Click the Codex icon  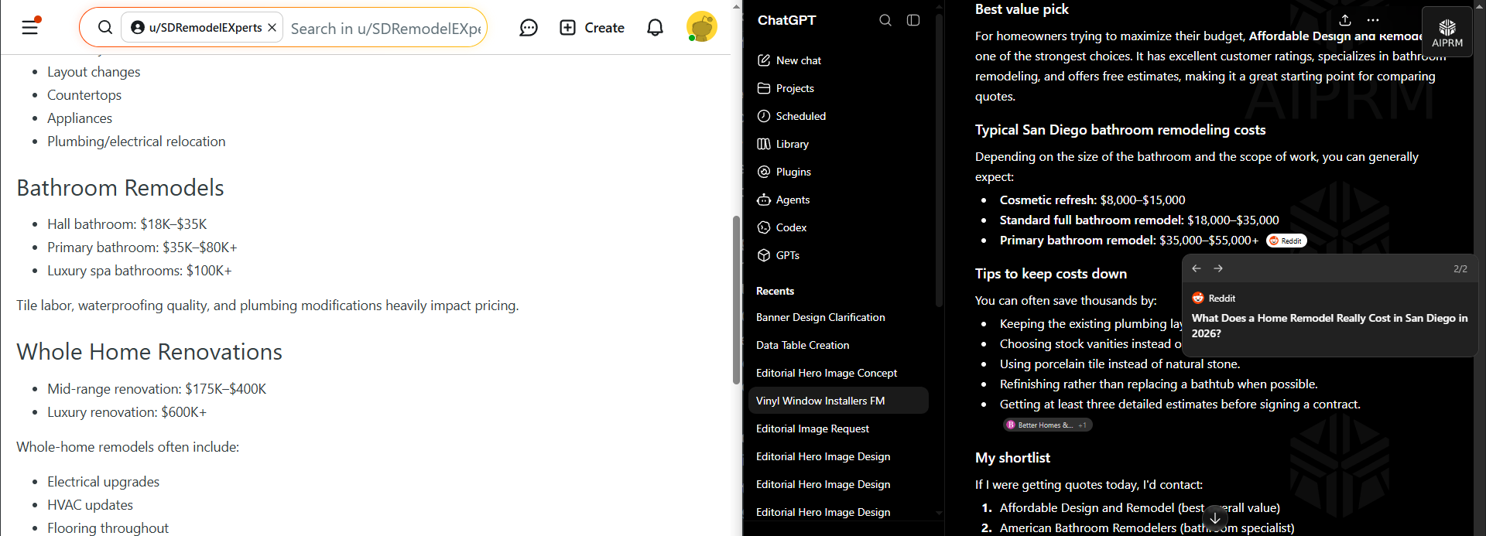point(764,227)
